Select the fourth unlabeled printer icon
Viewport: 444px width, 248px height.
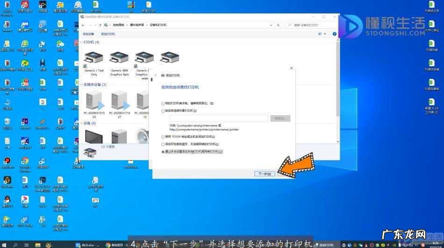(170, 58)
